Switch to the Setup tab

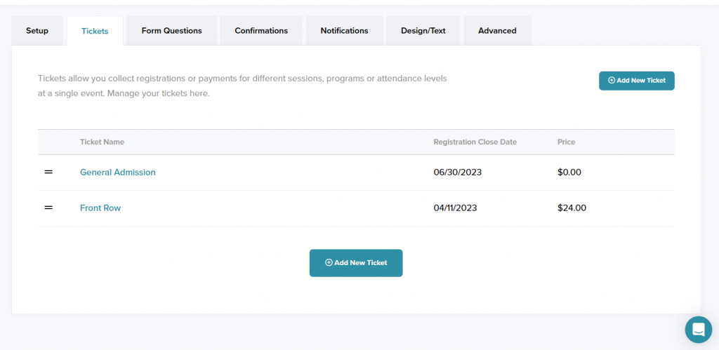[37, 31]
